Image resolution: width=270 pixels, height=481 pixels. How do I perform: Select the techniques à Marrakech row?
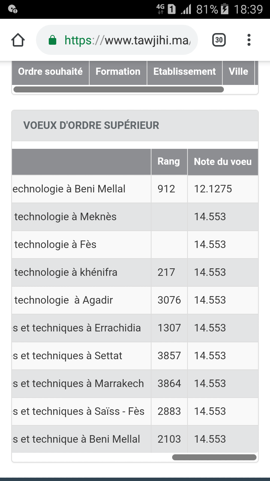(135, 383)
